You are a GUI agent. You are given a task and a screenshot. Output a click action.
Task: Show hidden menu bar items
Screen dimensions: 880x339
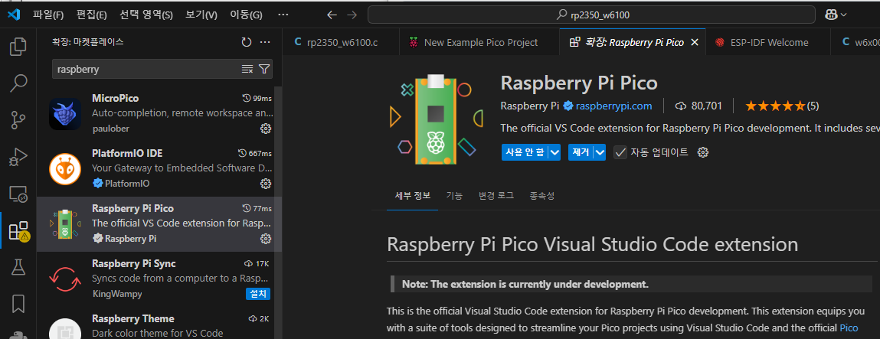pyautogui.click(x=283, y=15)
